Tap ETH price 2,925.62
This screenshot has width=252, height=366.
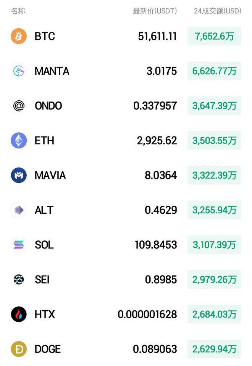(157, 140)
